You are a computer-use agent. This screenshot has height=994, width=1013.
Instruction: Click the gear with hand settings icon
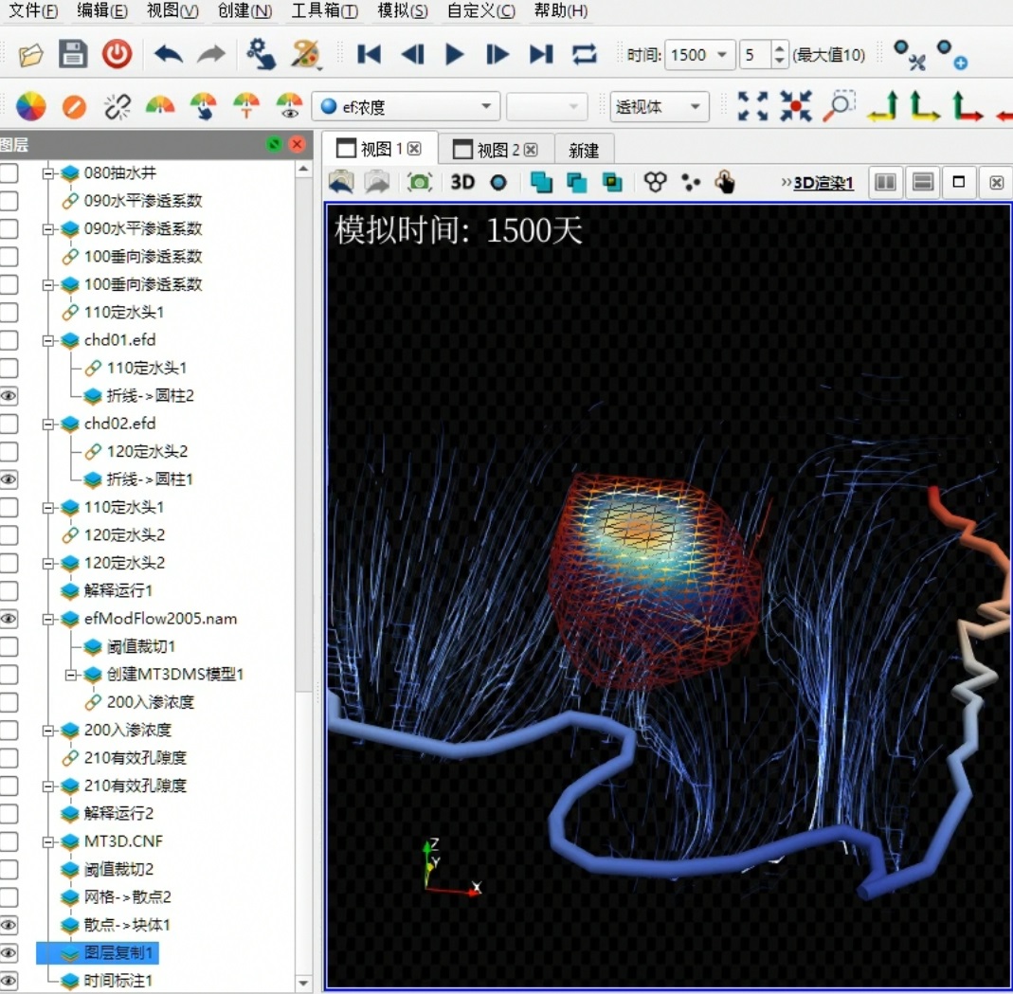(261, 54)
